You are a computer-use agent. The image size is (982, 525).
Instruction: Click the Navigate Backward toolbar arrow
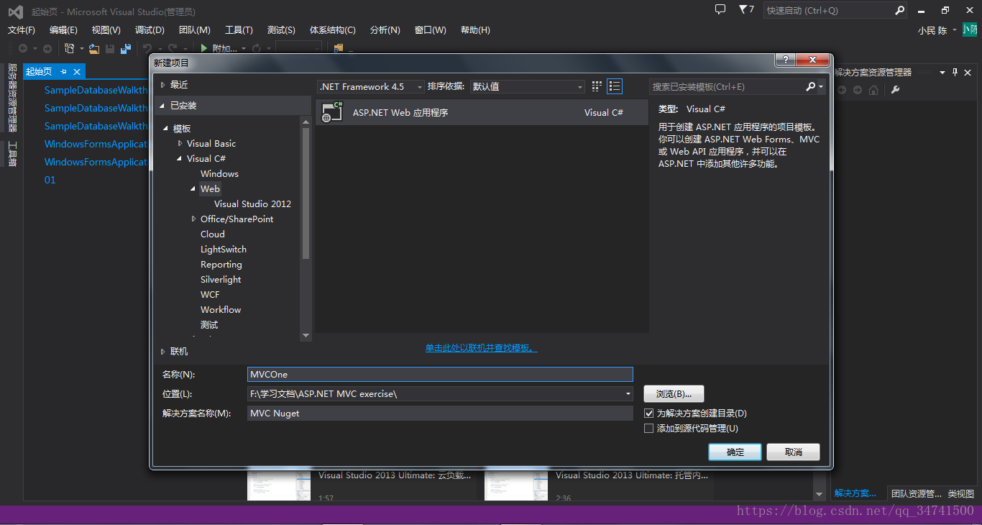(x=22, y=48)
